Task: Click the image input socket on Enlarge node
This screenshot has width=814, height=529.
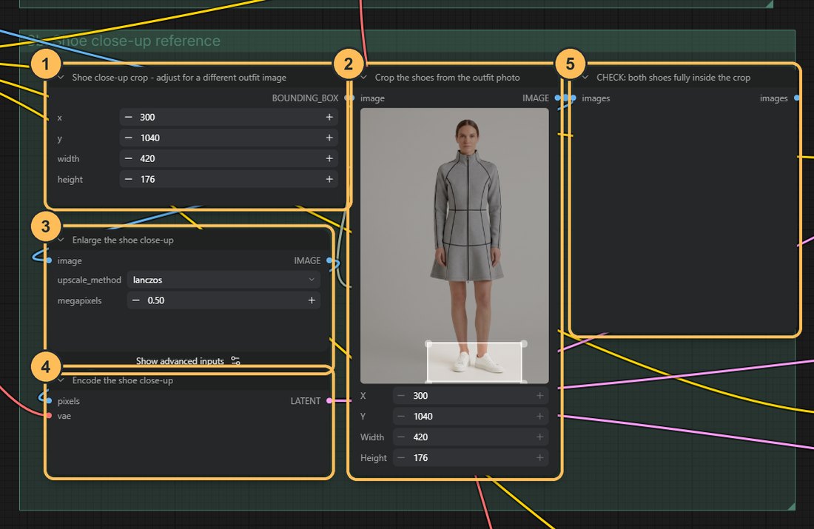Action: pos(48,260)
